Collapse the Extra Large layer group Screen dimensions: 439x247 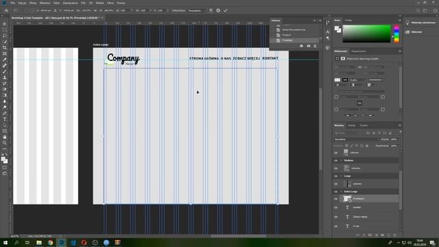[x=341, y=191]
